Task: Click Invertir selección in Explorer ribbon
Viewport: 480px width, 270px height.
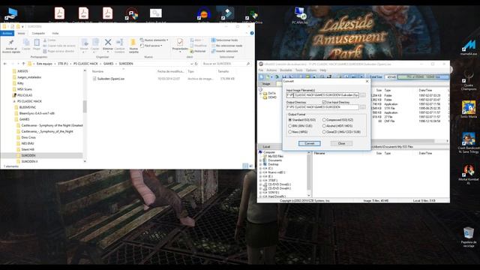Action: point(224,51)
